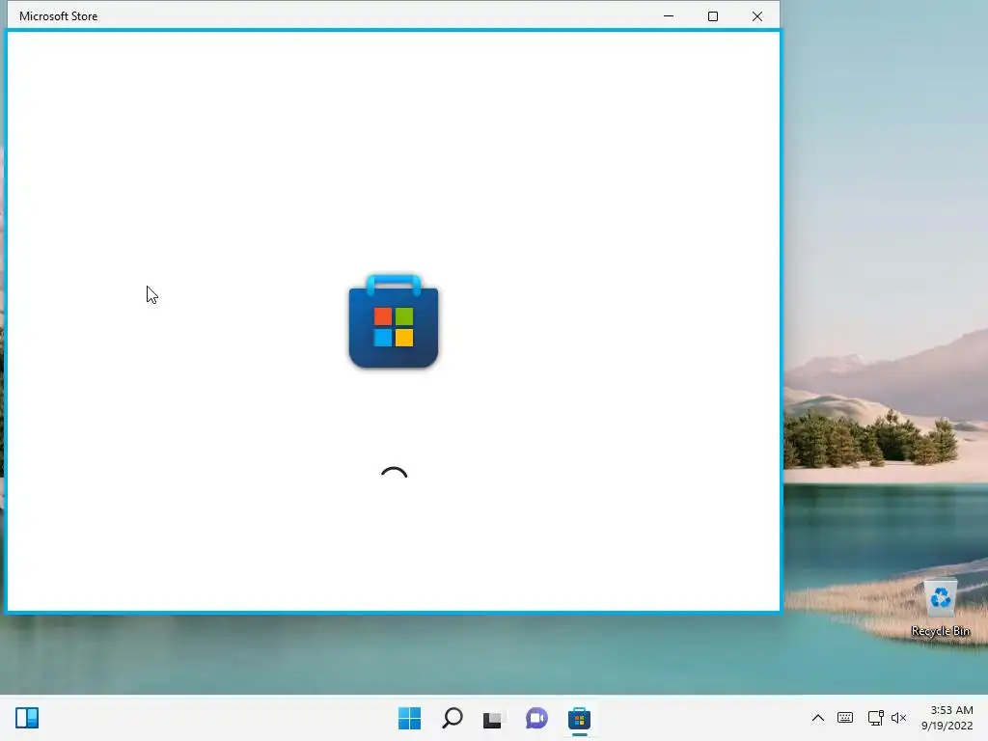This screenshot has width=988, height=741.
Task: Click the muted volume tray icon
Action: 898,718
